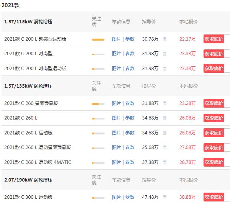Click the 27.08万 local price
Image resolution: width=230 pixels, height=203 pixels.
pyautogui.click(x=187, y=147)
